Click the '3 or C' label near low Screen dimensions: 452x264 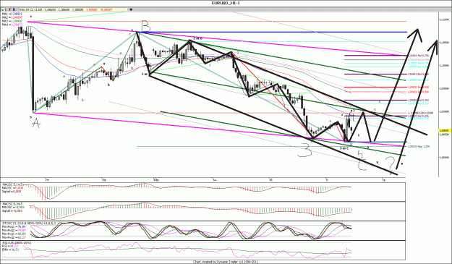pyautogui.click(x=345, y=148)
